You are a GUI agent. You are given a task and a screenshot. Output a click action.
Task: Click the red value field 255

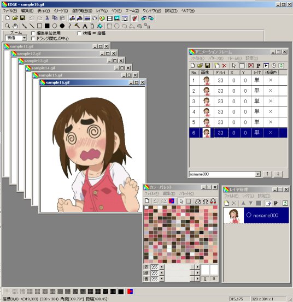[154, 267]
